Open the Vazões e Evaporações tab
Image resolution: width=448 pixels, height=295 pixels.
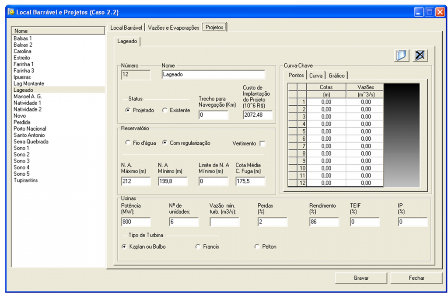tap(173, 28)
